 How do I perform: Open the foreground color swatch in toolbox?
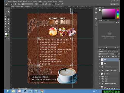[x=6, y=34]
